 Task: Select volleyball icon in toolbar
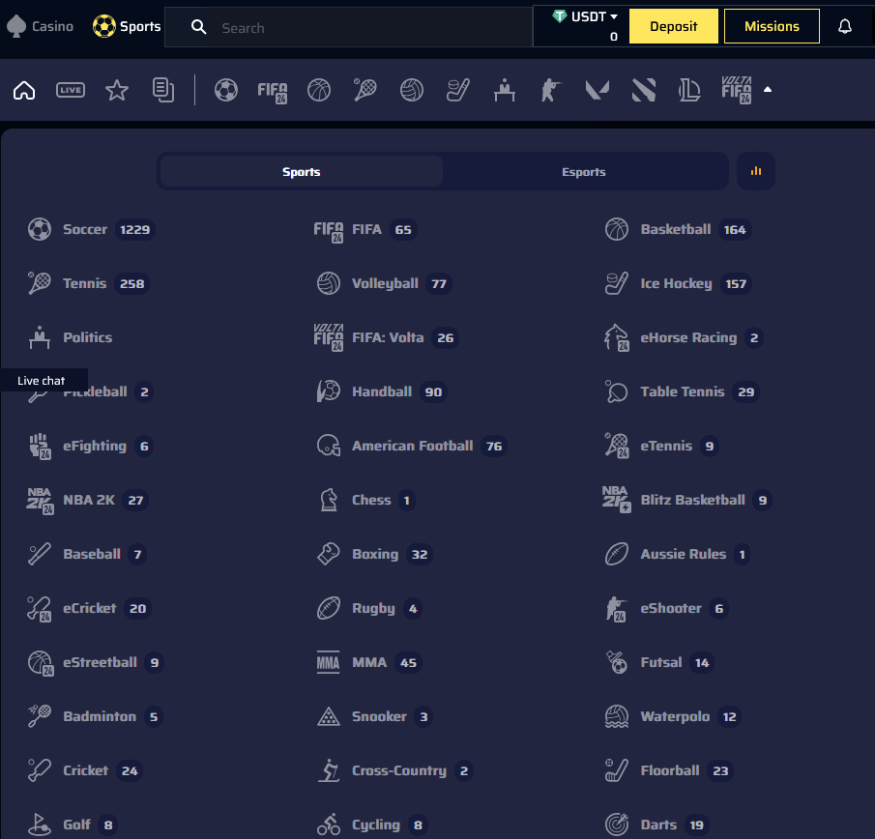click(x=411, y=90)
